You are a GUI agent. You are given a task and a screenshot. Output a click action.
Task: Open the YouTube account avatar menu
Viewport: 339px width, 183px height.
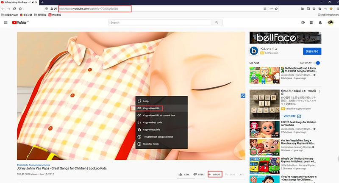[331, 22]
